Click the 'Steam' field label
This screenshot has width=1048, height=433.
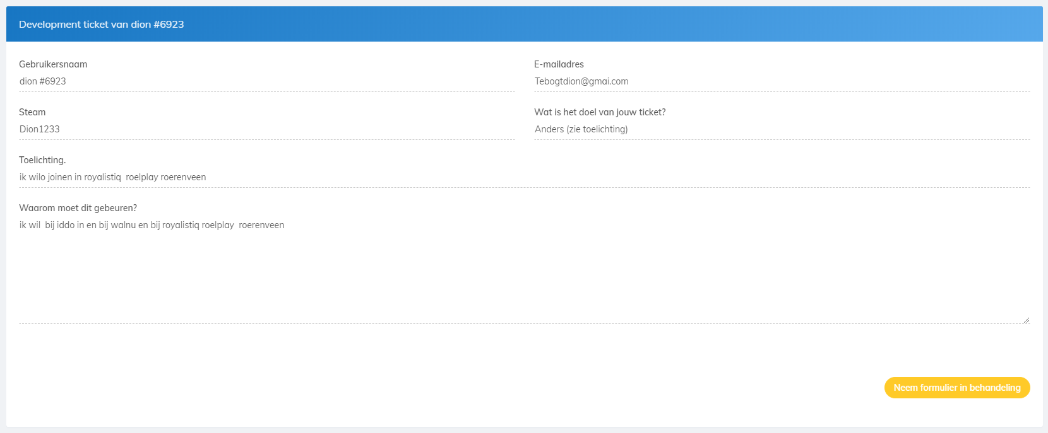point(32,112)
